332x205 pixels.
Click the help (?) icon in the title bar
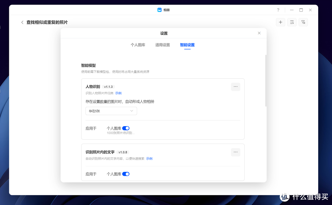click(278, 10)
